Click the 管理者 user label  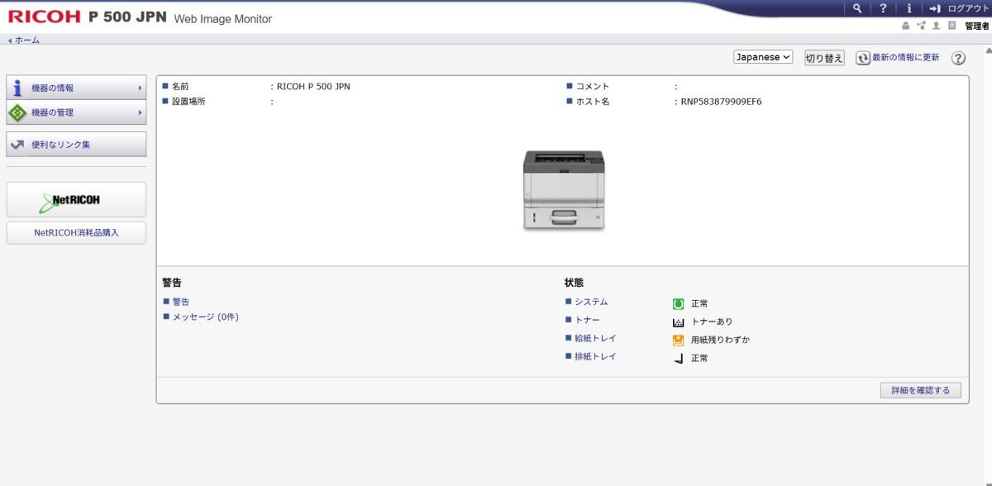[x=976, y=26]
